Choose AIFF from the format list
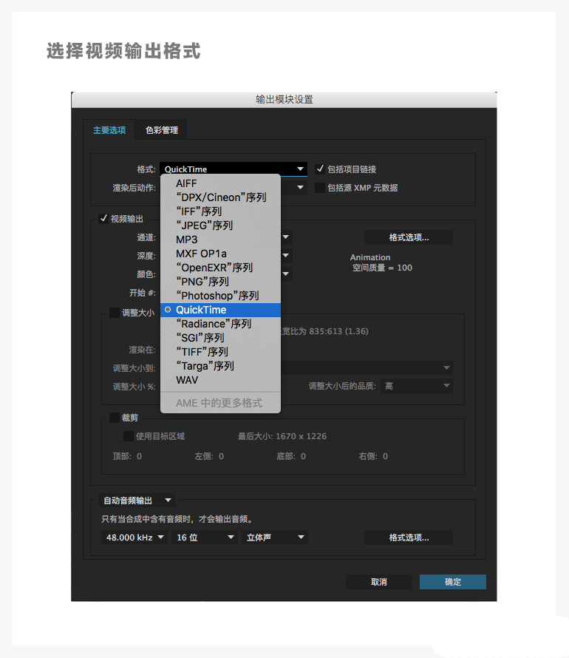 (220, 183)
